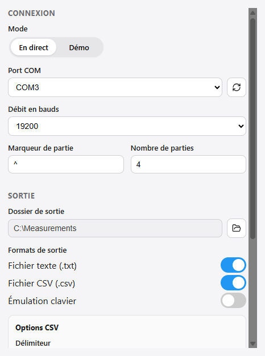265x356 pixels.
Task: Click the scrollbar down arrow
Action: 253,343
